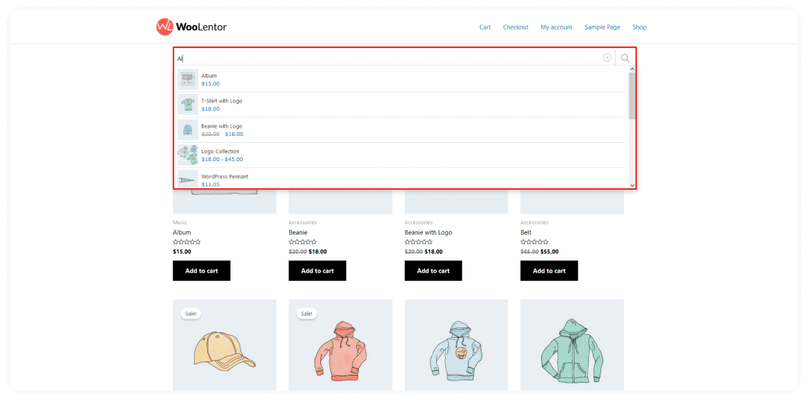Open the Shop menu link
Viewport: 808px width, 401px height.
click(x=640, y=27)
